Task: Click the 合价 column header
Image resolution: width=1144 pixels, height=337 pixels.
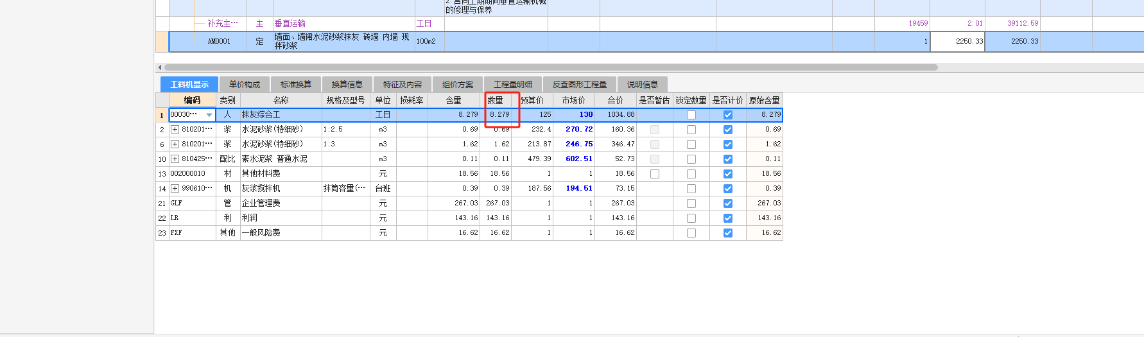Action: (616, 100)
